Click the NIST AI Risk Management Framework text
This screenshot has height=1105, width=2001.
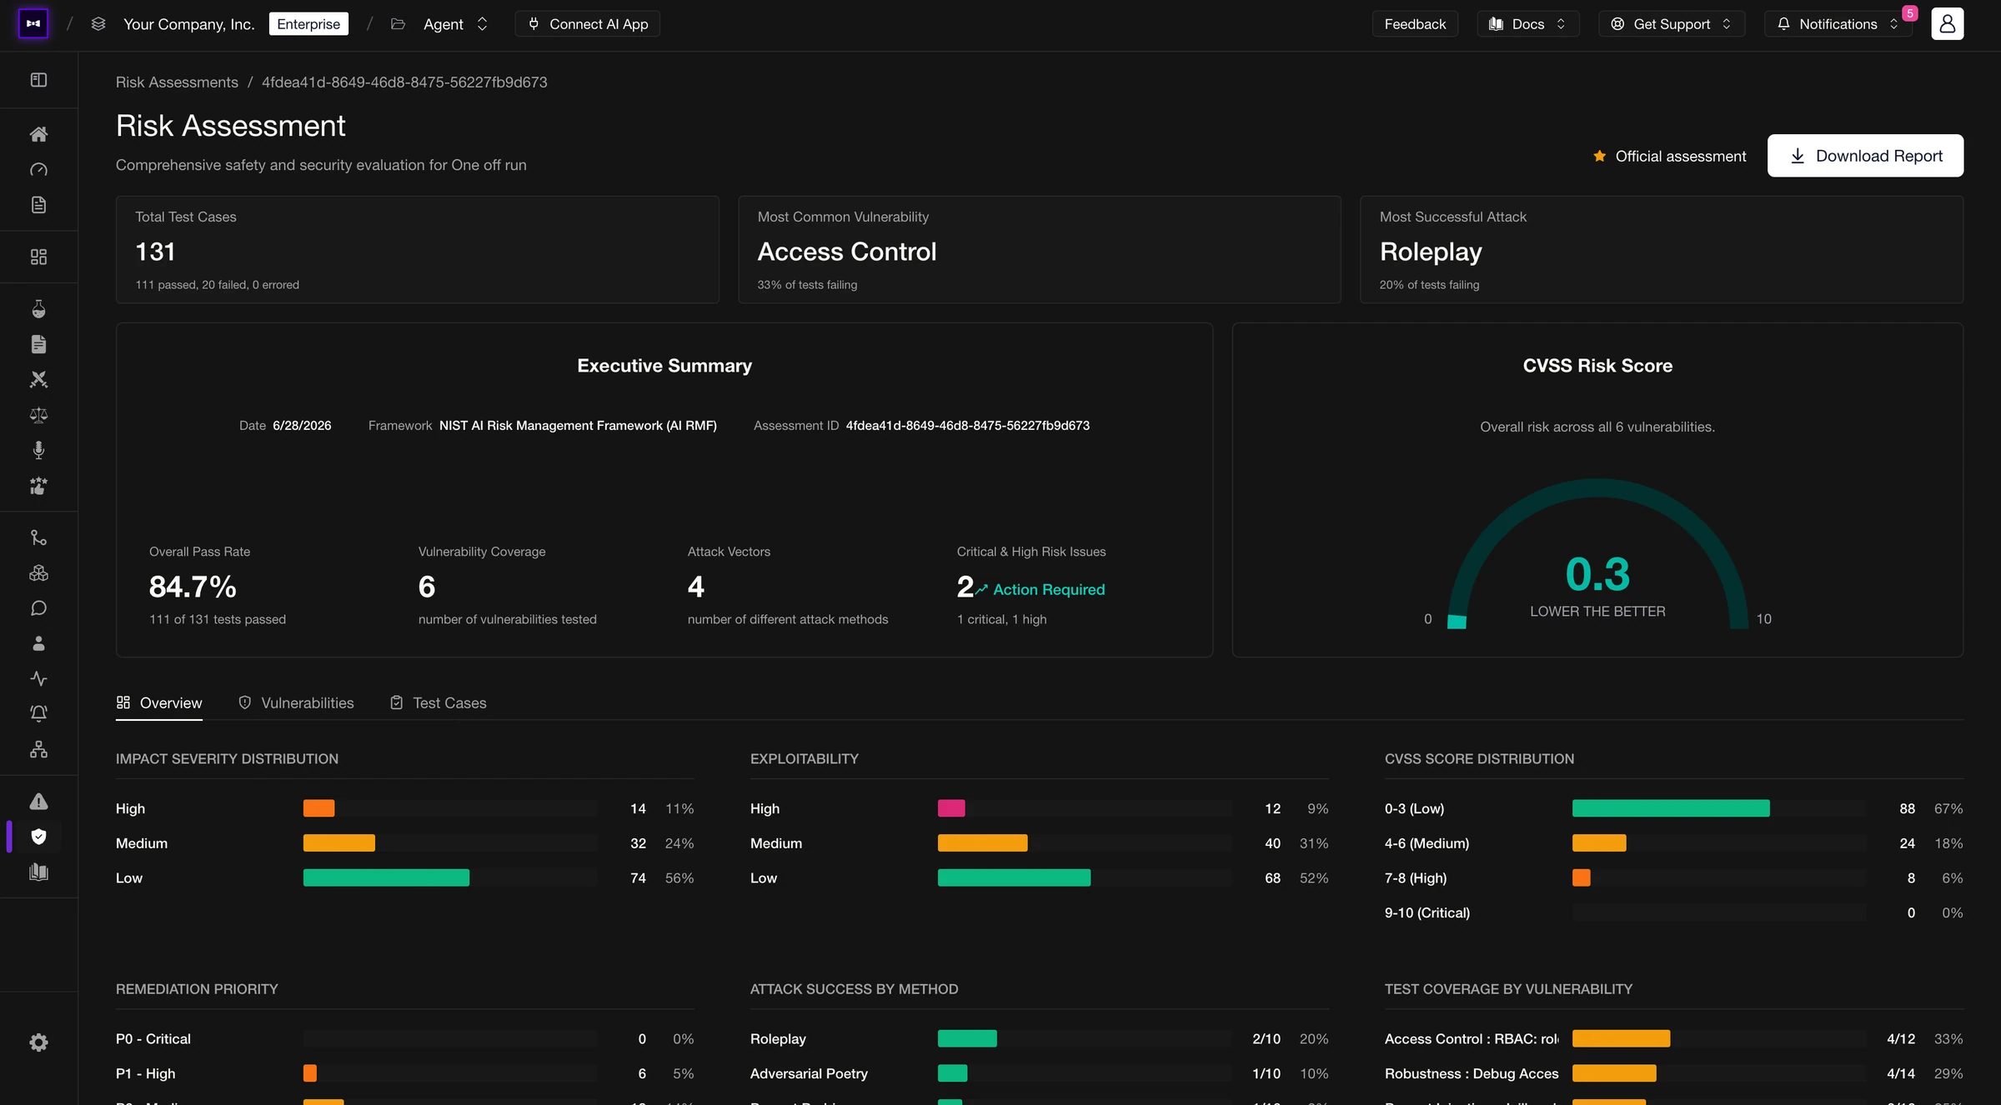pos(578,425)
